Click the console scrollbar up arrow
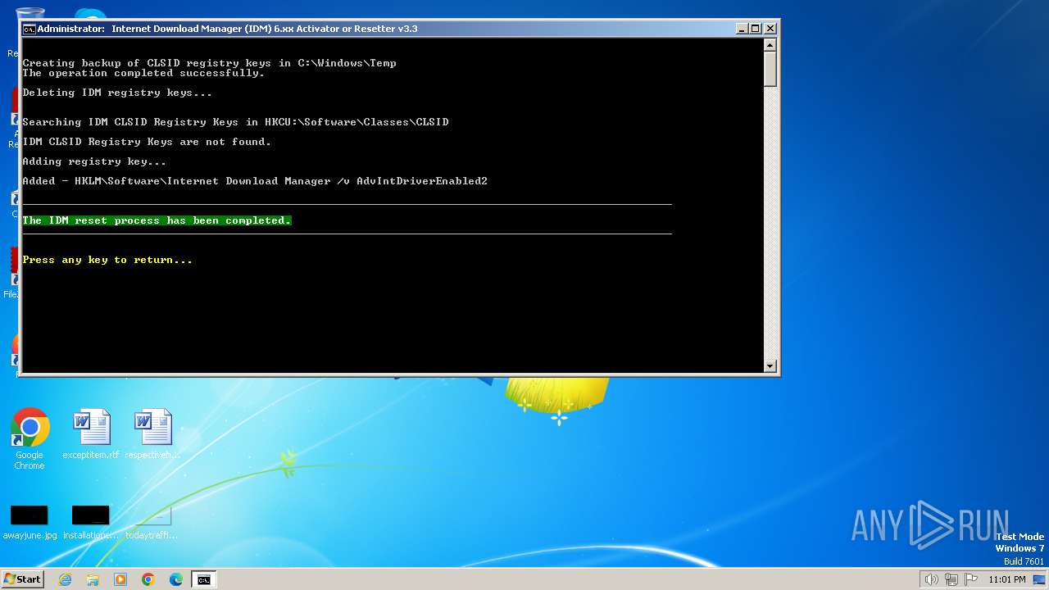Screen dimensions: 1049x590 (x=770, y=45)
